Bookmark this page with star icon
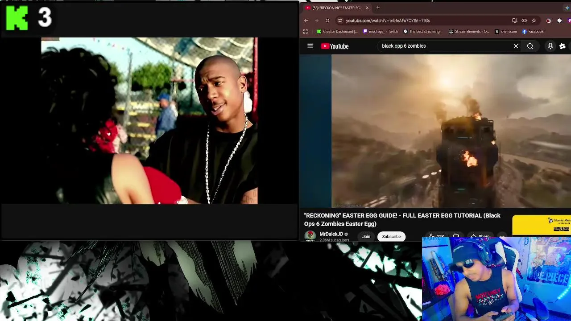The width and height of the screenshot is (571, 321). click(534, 21)
